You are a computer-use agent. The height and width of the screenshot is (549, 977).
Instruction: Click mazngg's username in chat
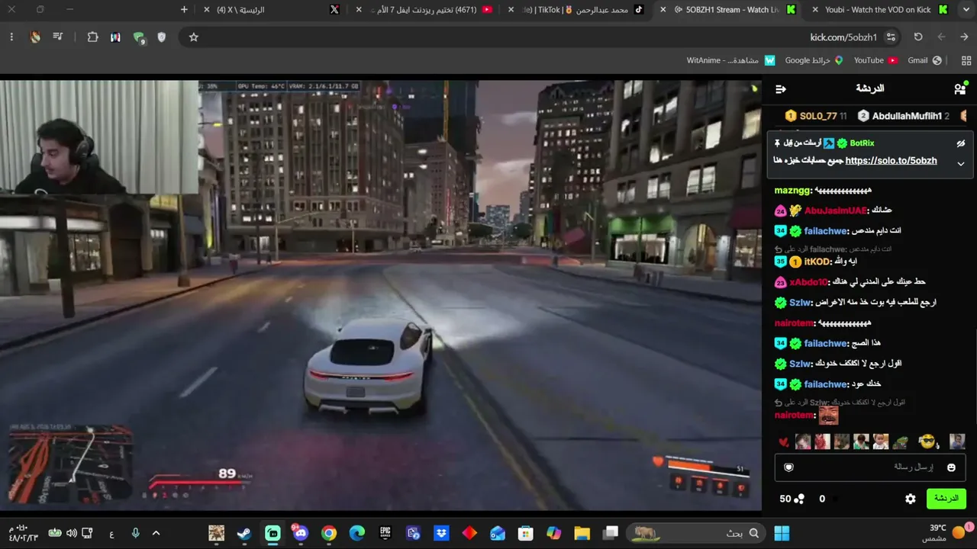coord(793,191)
